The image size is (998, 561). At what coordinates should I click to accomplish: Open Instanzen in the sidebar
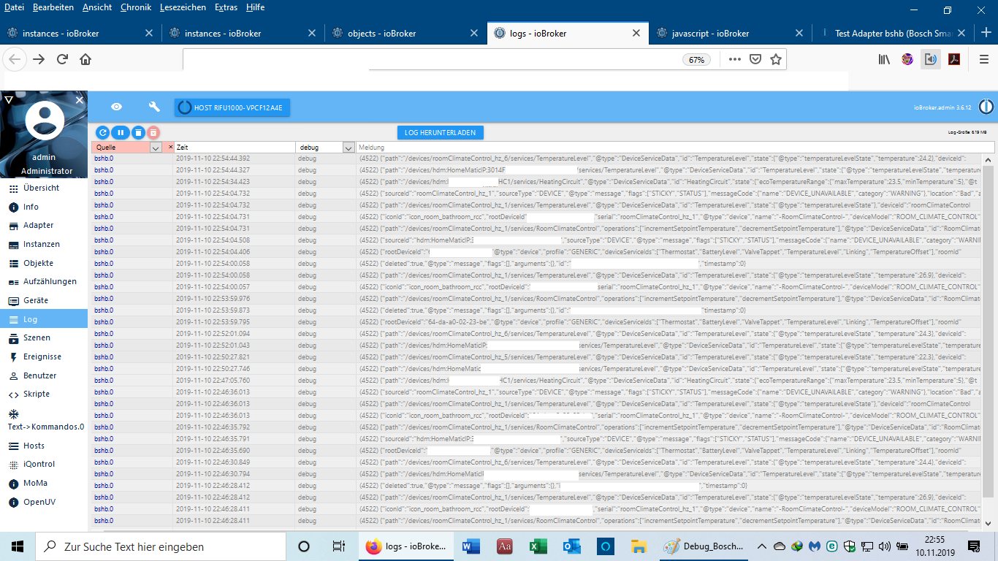[44, 244]
